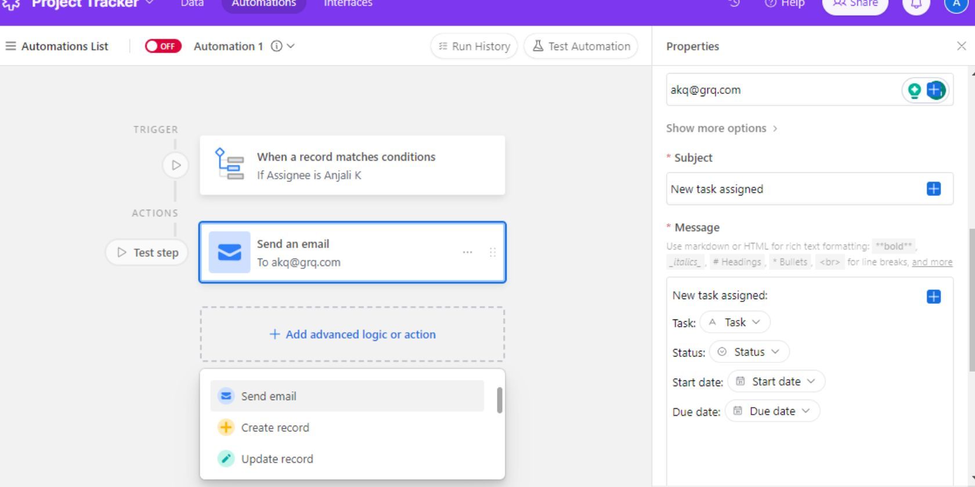Expand the Automation 1 name dropdown
Viewport: 975px width, 487px height.
click(x=291, y=46)
